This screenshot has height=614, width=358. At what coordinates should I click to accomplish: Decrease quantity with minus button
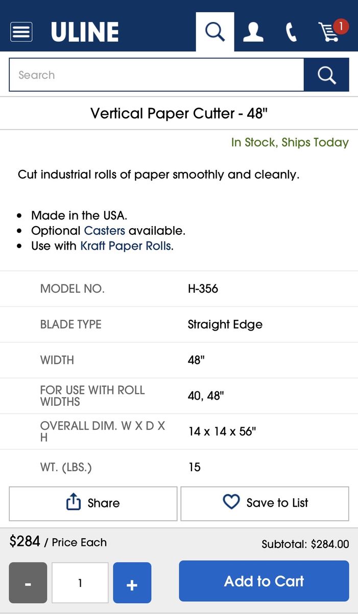pos(28,583)
